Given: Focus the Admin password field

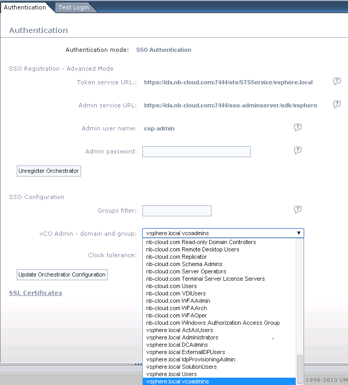Looking at the screenshot, I should (196, 151).
